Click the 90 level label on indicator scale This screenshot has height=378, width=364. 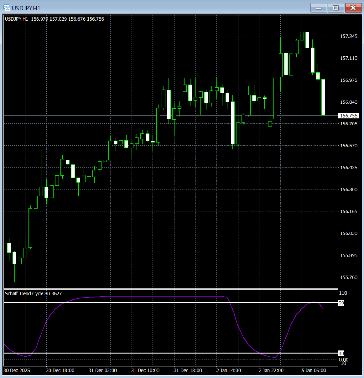click(341, 303)
